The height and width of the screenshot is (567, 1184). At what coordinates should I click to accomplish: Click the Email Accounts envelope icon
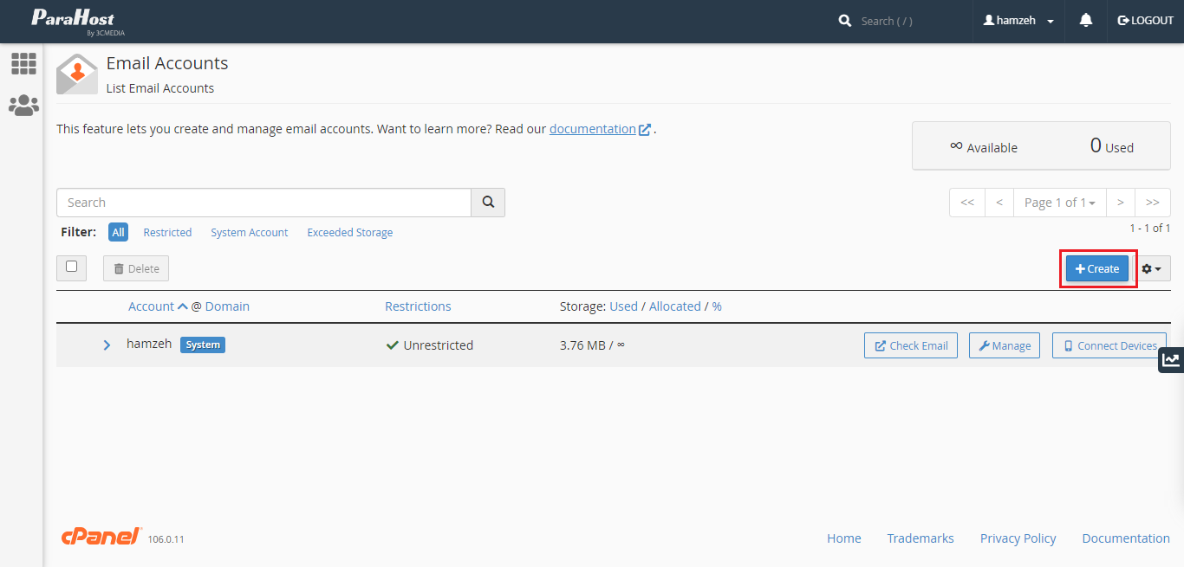(77, 74)
